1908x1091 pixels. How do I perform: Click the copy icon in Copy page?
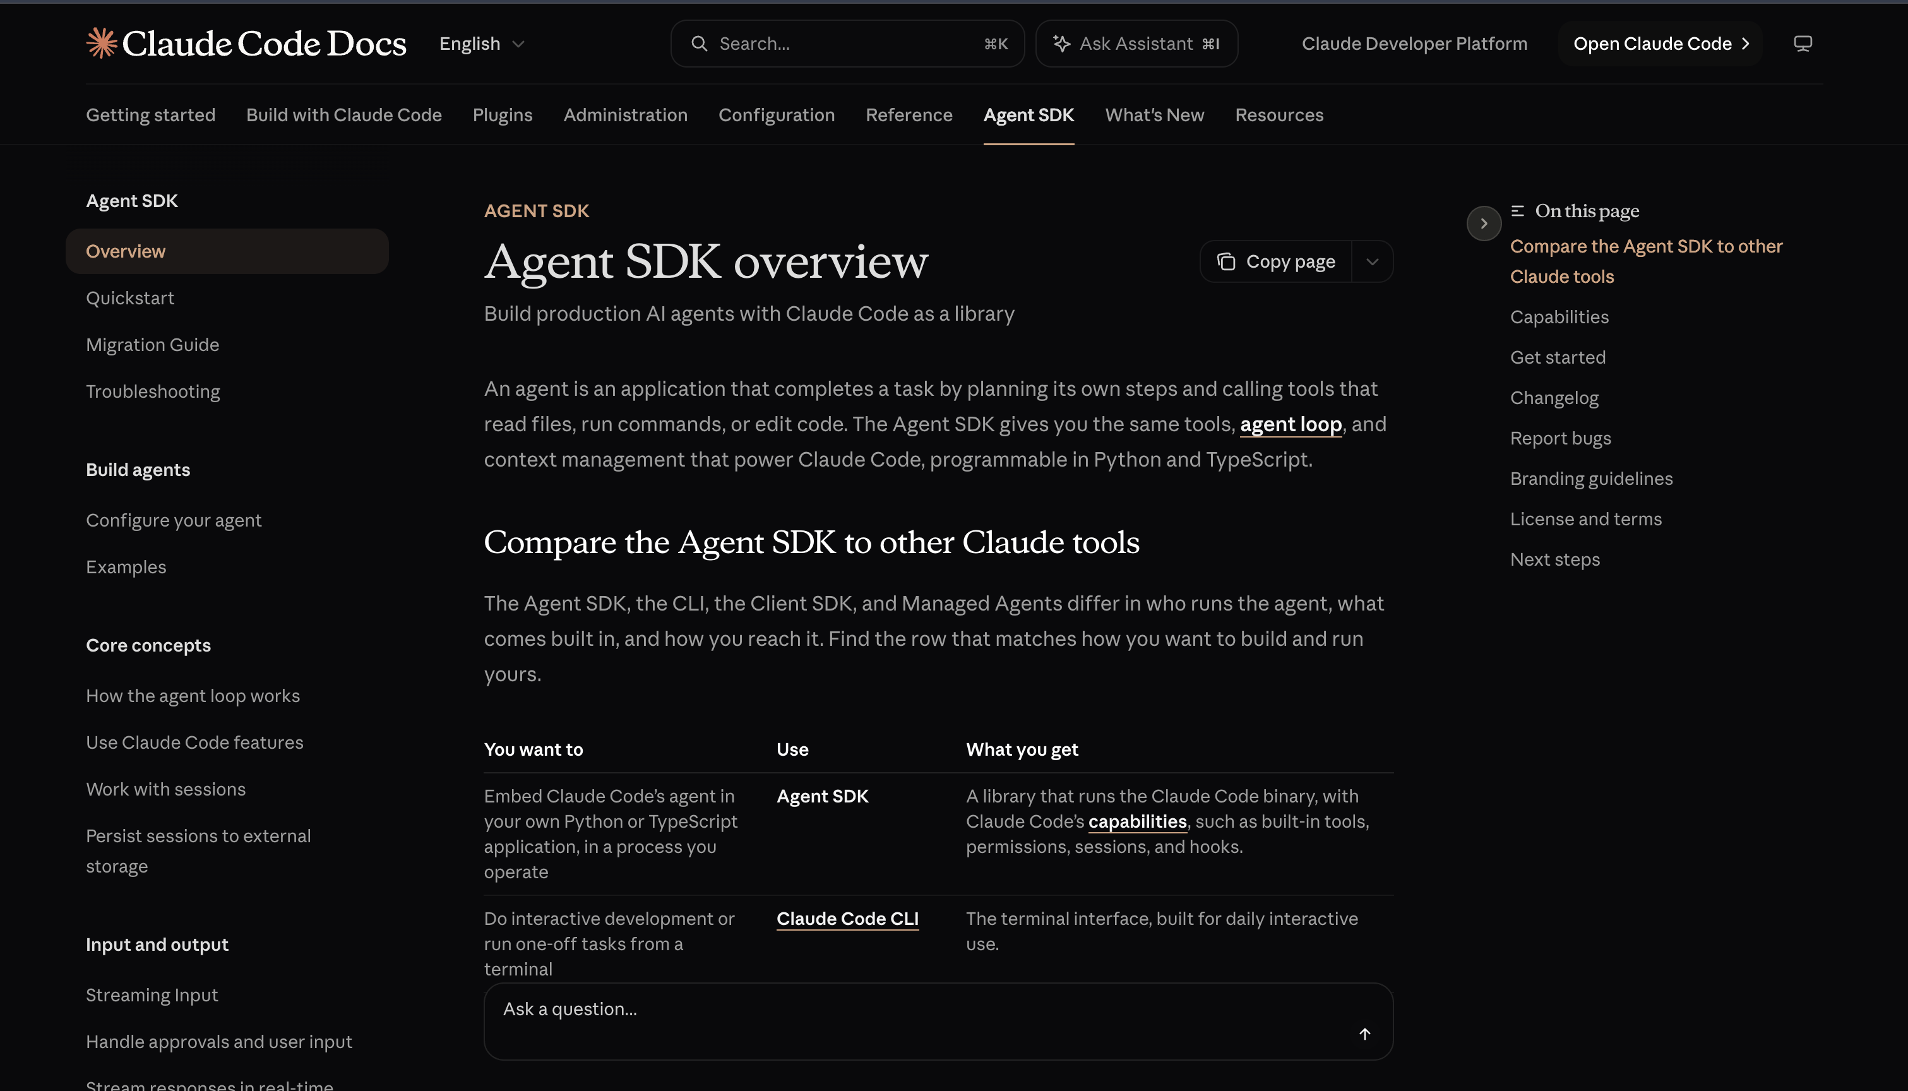click(x=1225, y=261)
